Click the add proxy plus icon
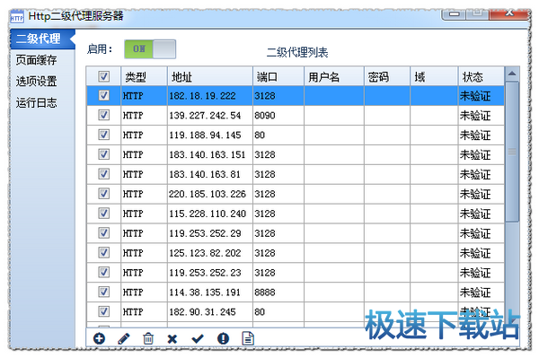The width and height of the screenshot is (539, 358). pyautogui.click(x=99, y=339)
